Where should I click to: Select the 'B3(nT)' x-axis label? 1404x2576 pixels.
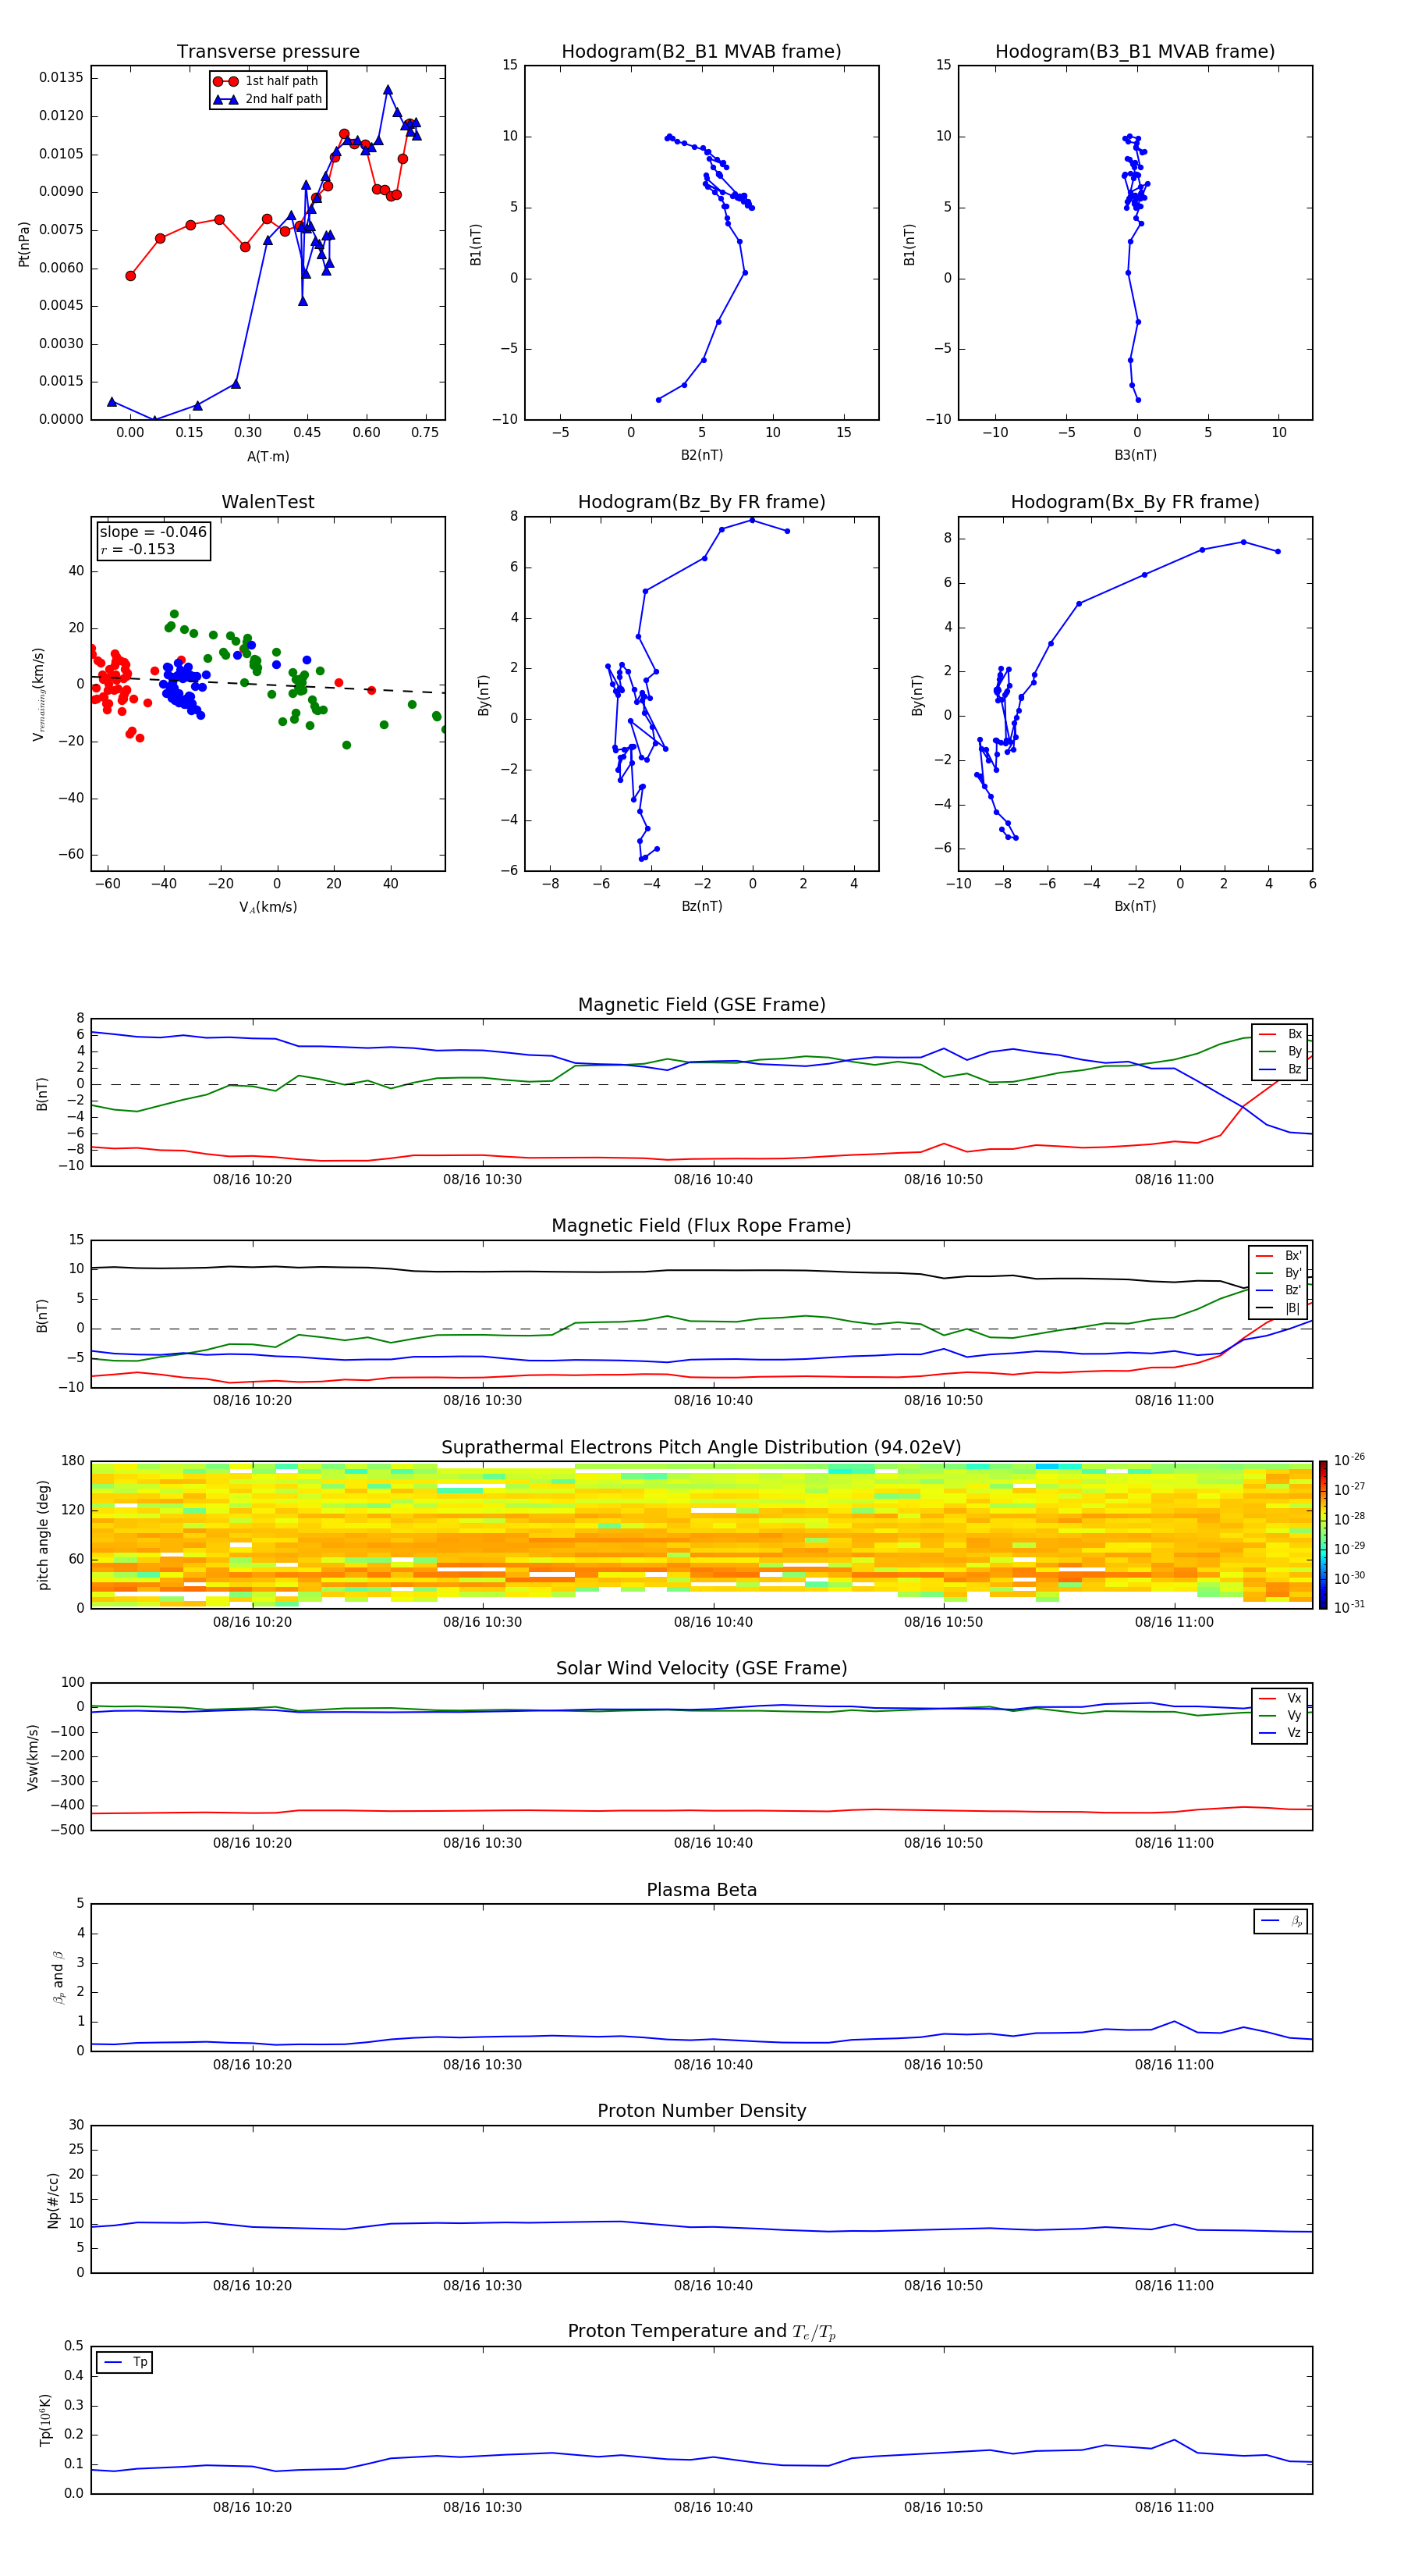[x=1135, y=455]
